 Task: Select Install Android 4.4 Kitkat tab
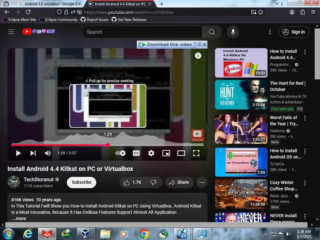(x=120, y=4)
